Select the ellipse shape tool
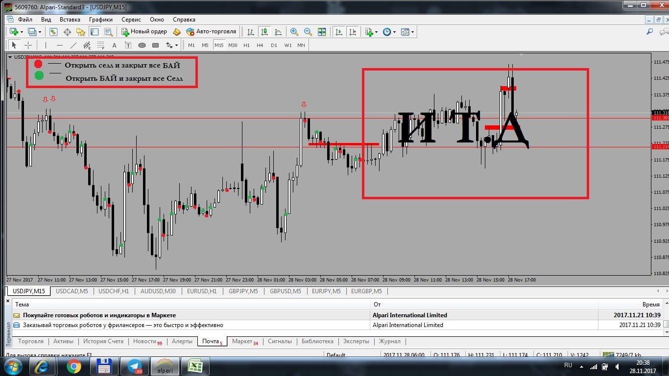Screen dimensions: 669x376 coord(142,45)
